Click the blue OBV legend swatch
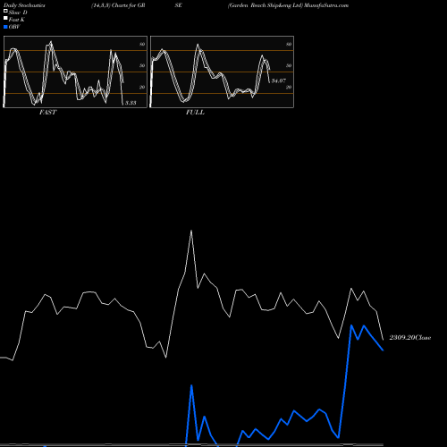Viewport: 447px width, 447px height. click(x=5, y=27)
